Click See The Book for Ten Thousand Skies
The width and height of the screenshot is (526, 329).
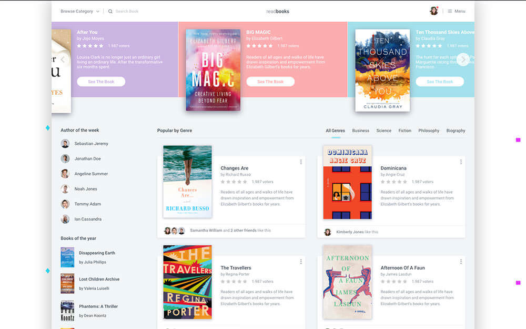pos(440,82)
